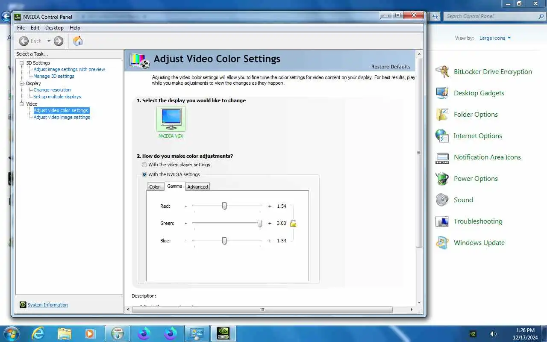Open Desktop Gadgets icon in Control Panel
The image size is (547, 342).
(442, 93)
